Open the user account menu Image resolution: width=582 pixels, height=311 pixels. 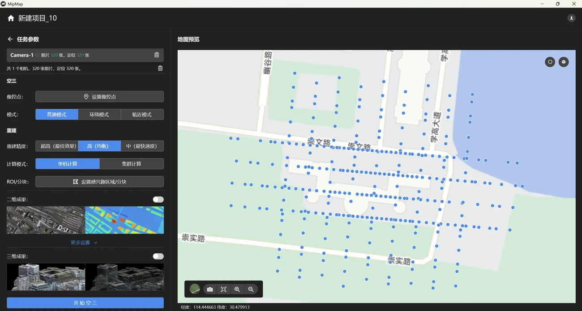[571, 18]
